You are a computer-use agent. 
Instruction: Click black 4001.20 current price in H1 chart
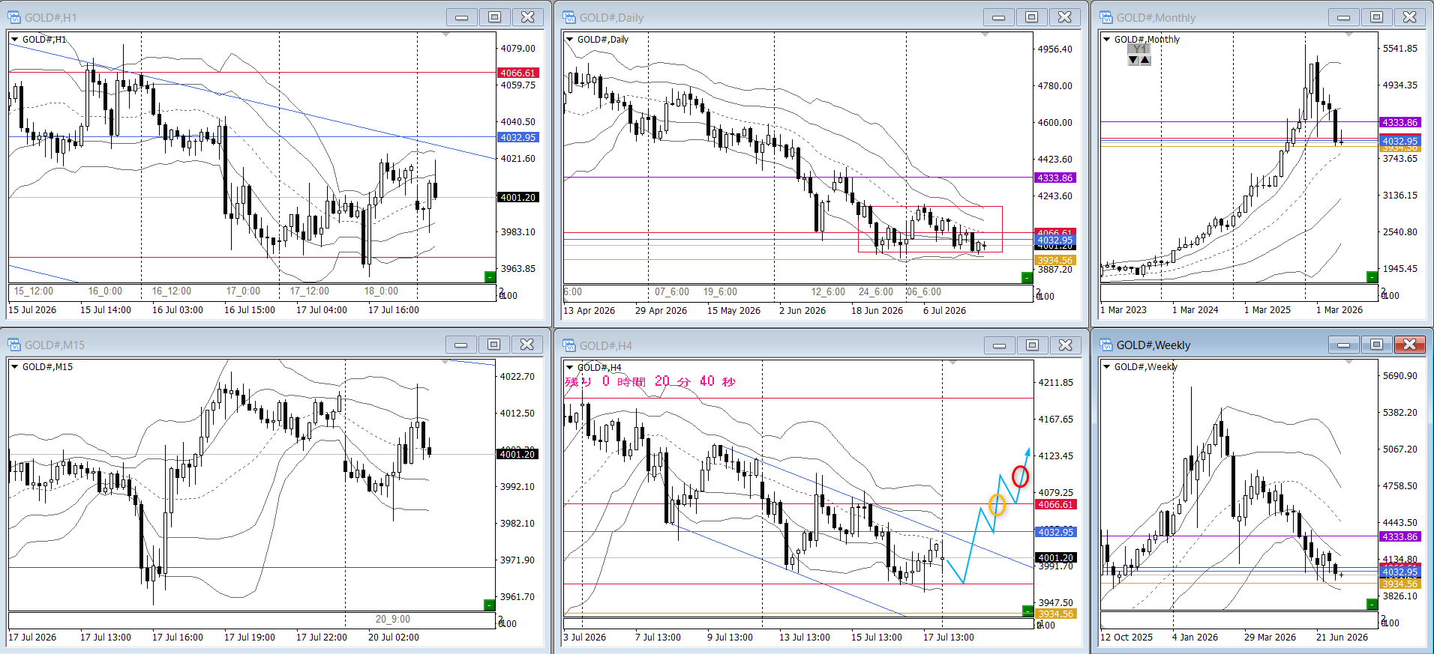point(518,197)
